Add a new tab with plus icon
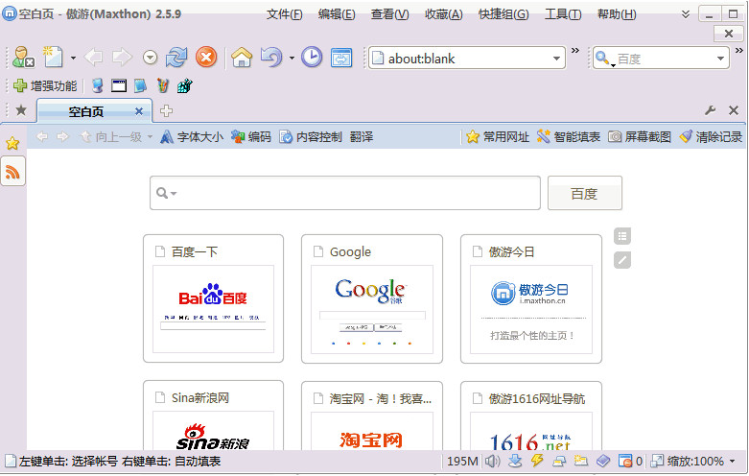This screenshot has height=476, width=749. [x=166, y=111]
